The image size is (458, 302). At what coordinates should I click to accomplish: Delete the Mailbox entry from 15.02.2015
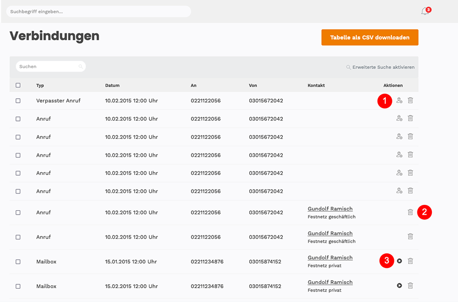(x=411, y=285)
